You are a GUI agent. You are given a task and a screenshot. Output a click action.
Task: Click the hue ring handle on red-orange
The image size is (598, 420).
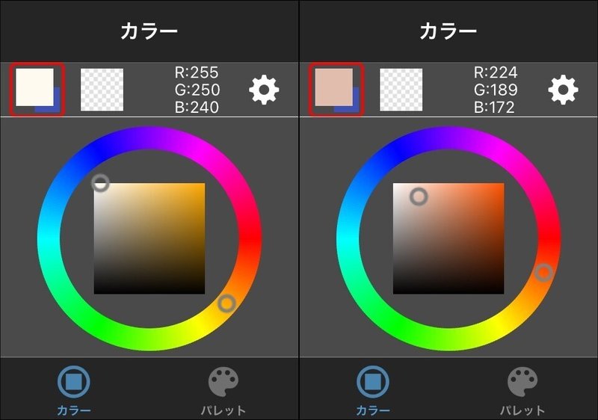(x=544, y=273)
